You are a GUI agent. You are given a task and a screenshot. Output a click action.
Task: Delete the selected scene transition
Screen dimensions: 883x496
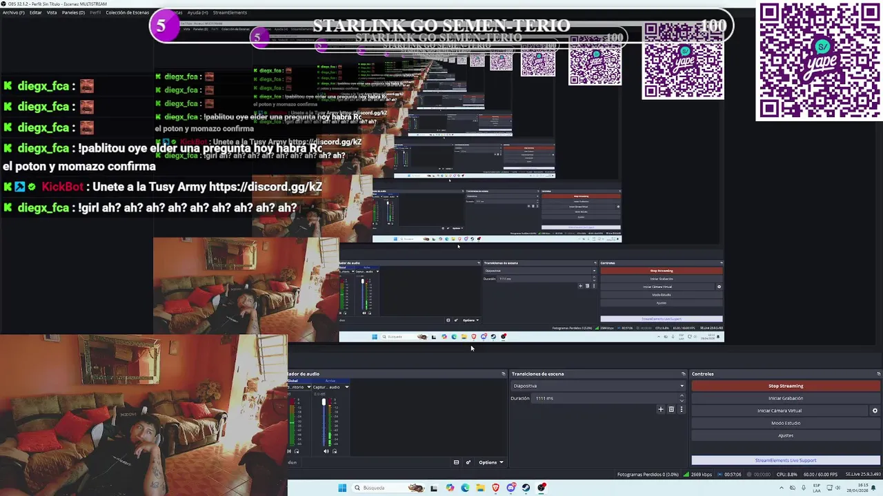pyautogui.click(x=671, y=409)
